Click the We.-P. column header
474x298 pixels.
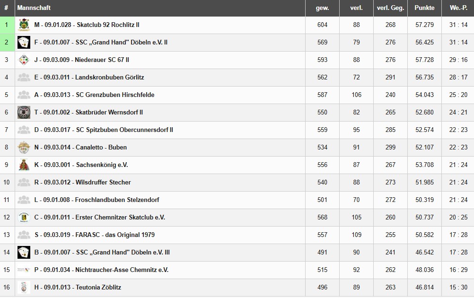(458, 8)
